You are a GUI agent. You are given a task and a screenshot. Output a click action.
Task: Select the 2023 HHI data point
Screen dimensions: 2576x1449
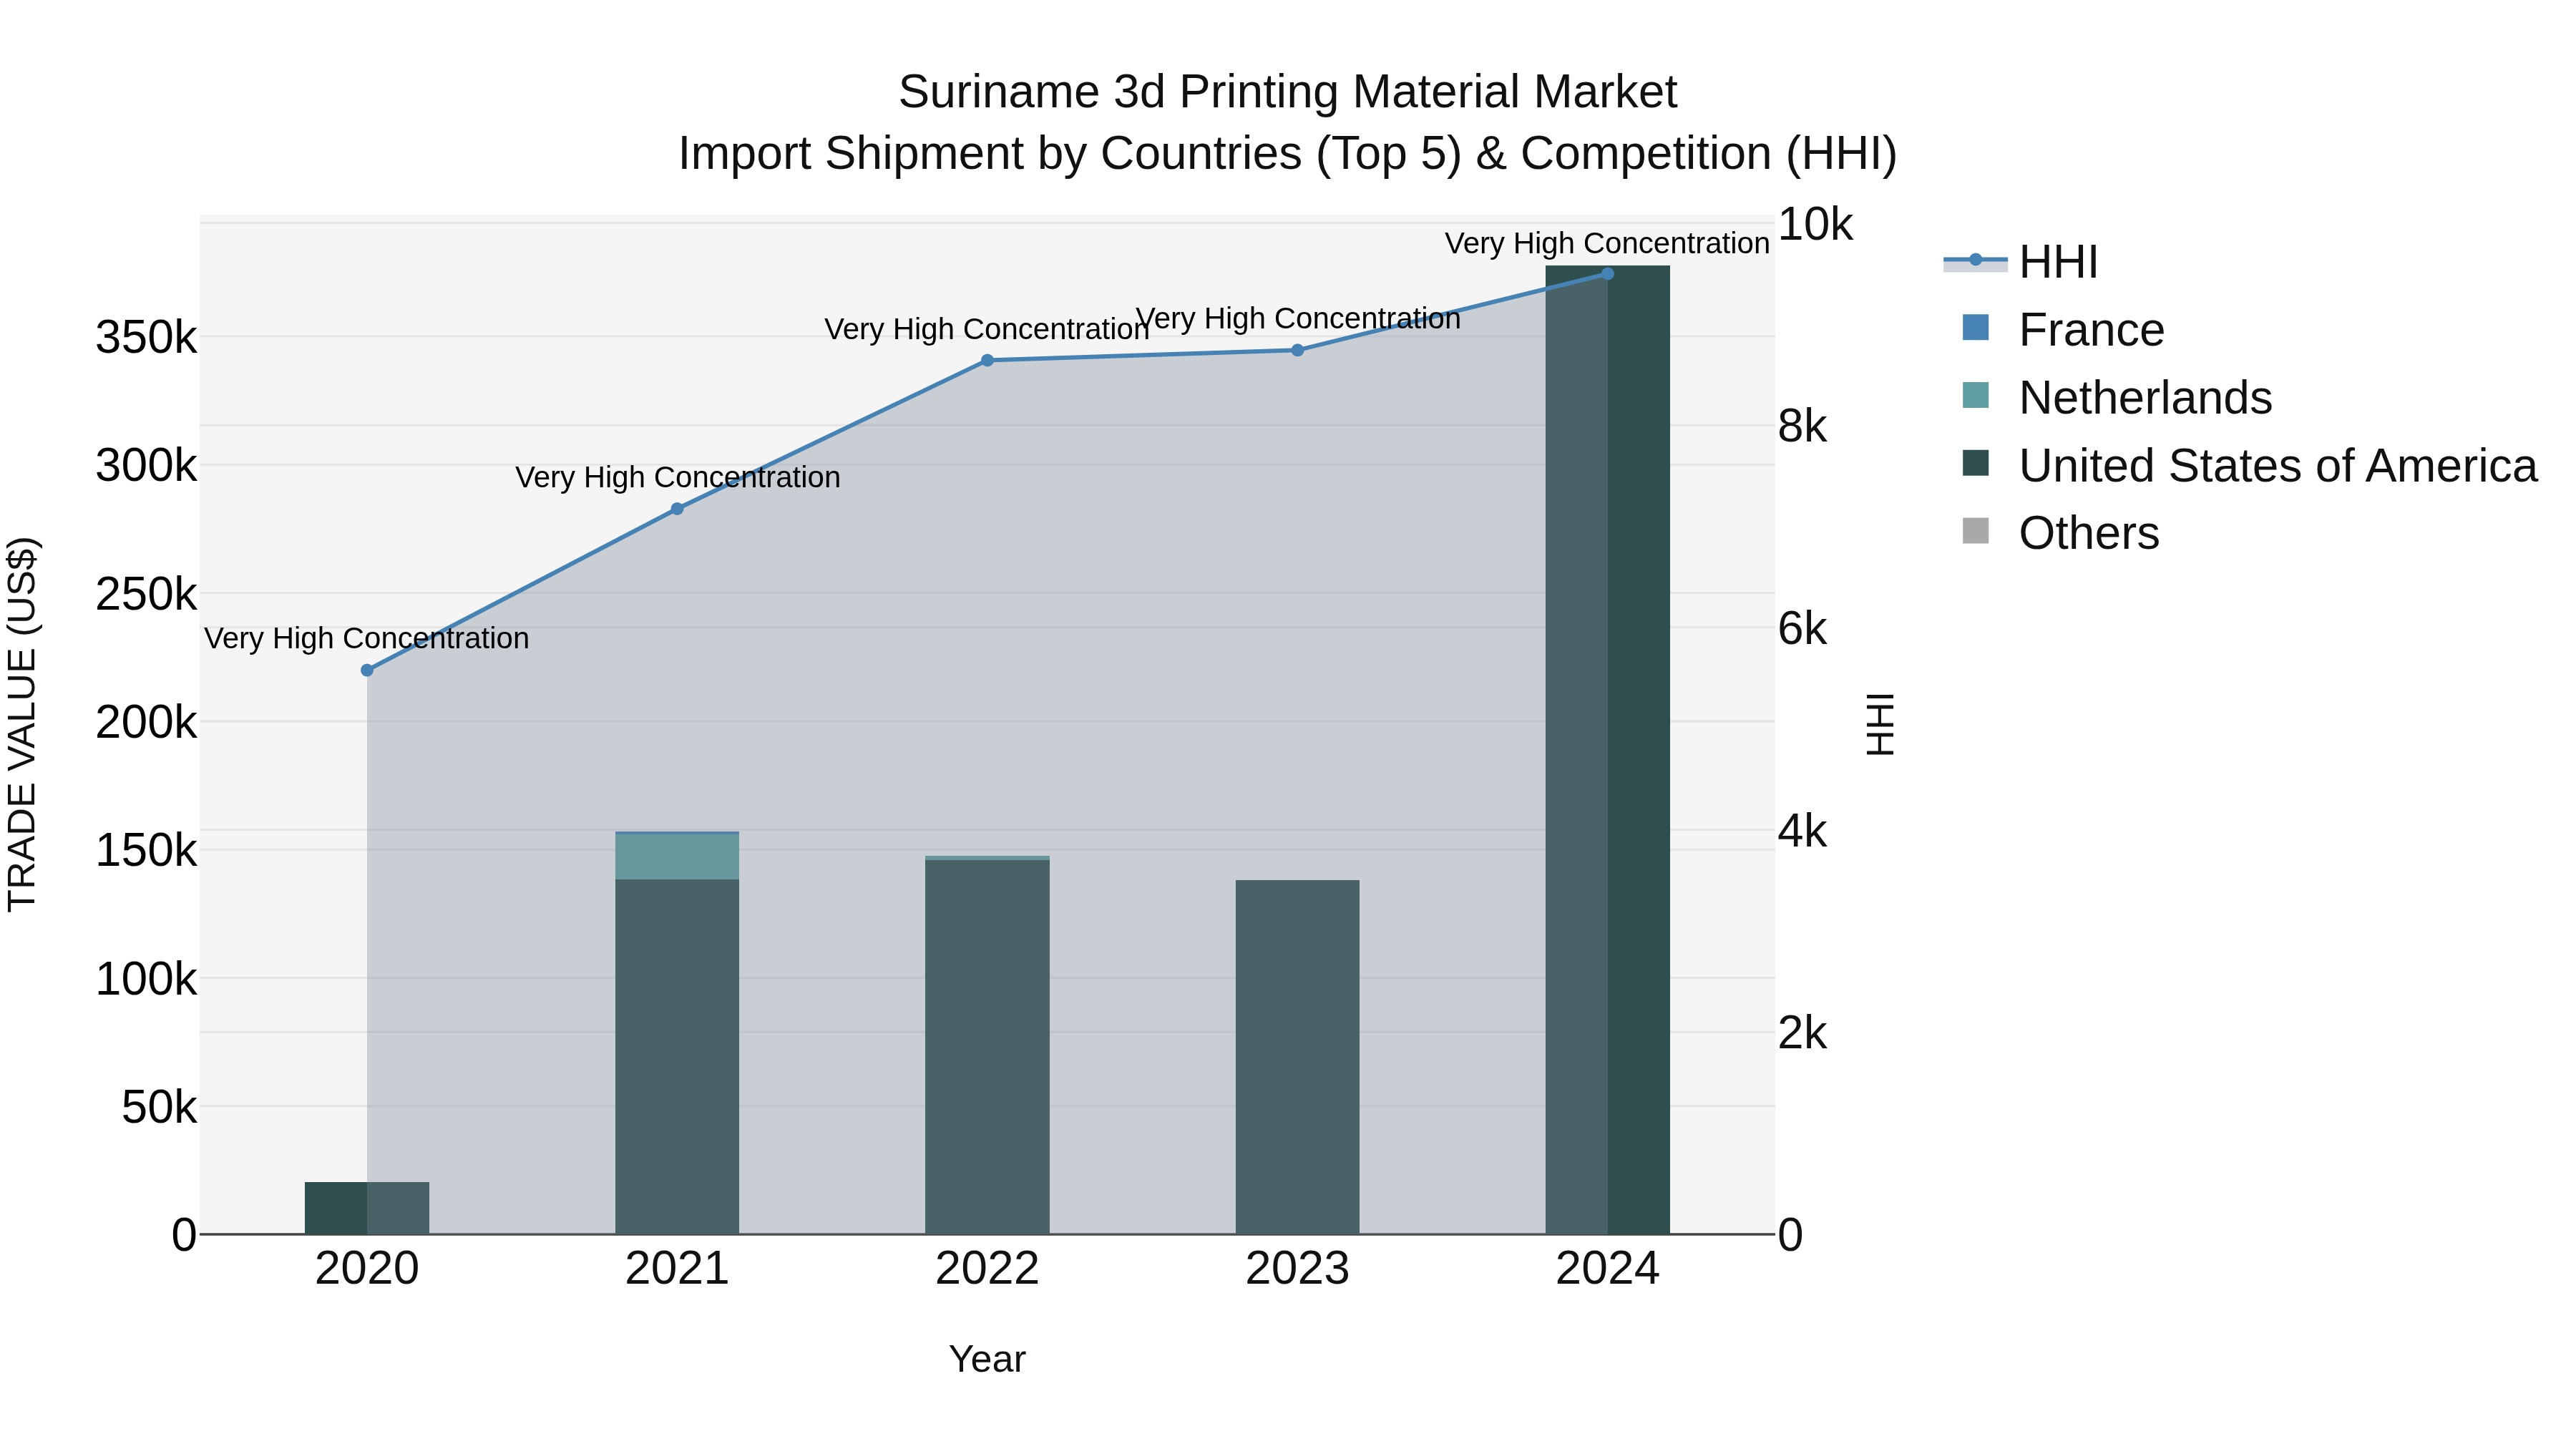click(1297, 350)
